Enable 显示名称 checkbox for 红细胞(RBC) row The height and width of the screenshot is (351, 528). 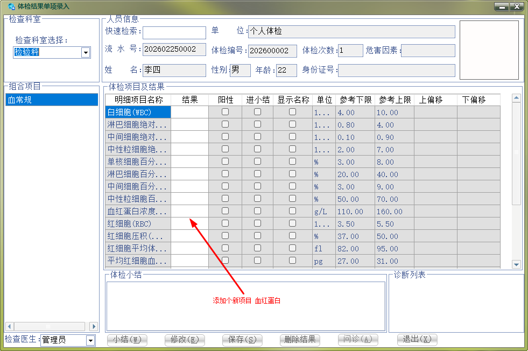[x=292, y=223]
